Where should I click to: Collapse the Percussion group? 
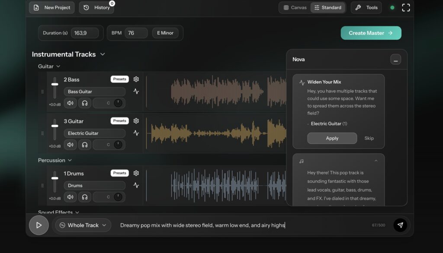pos(70,160)
